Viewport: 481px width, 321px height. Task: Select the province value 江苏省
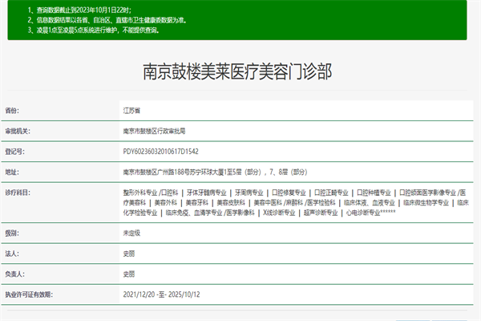131,111
